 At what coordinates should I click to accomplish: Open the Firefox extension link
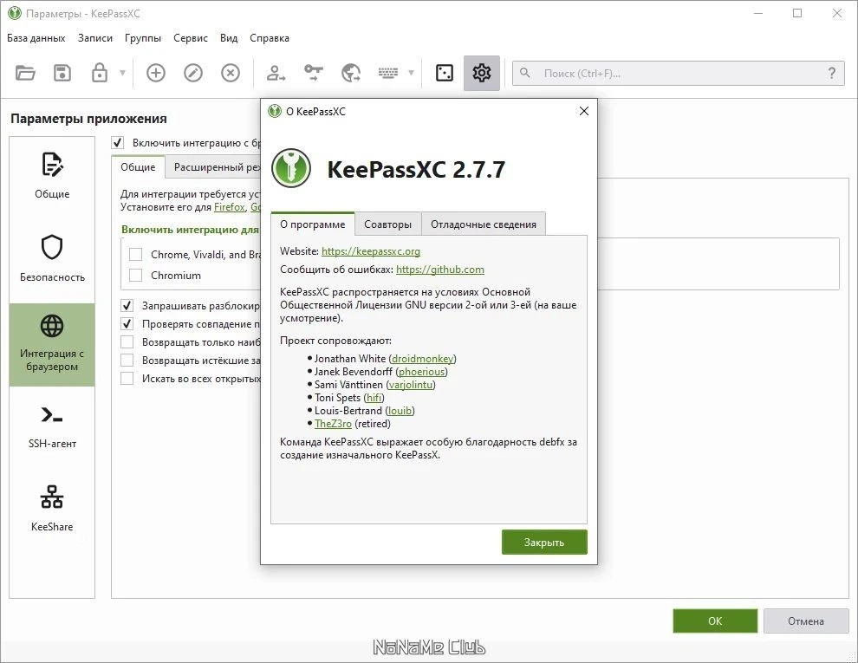[x=230, y=207]
